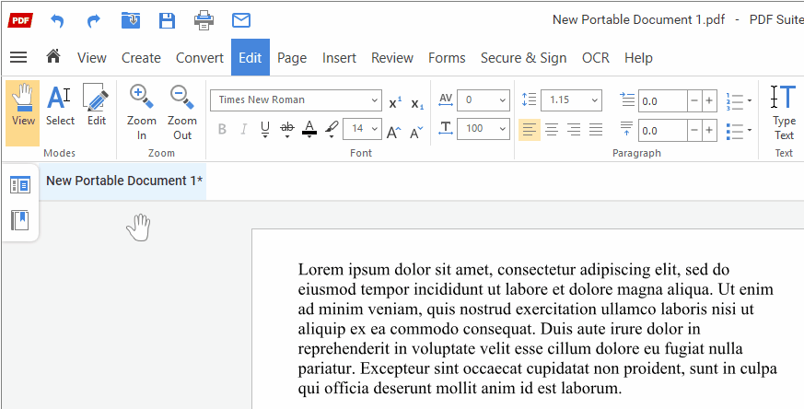Viewport: 804px width, 409px height.
Task: Switch to New Portable Document 1 tab
Action: pyautogui.click(x=123, y=181)
